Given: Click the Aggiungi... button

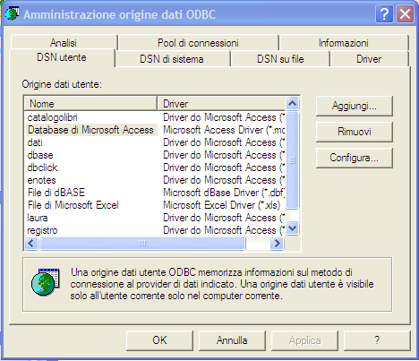Looking at the screenshot, I should click(x=355, y=106).
